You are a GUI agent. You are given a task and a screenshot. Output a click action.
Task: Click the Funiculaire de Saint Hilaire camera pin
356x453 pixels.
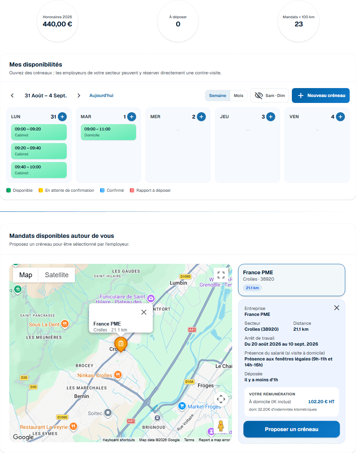point(151,298)
